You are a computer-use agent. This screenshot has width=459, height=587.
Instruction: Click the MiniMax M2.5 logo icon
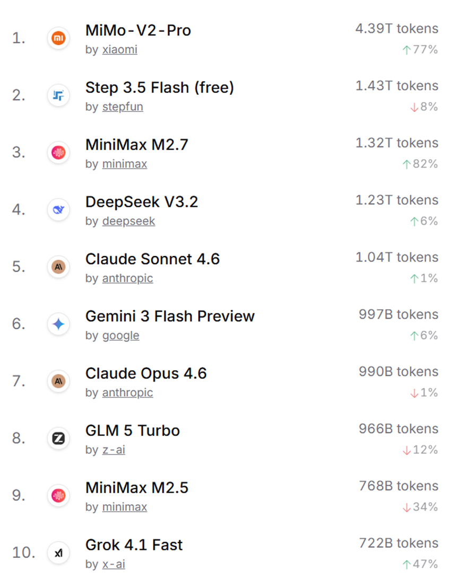pos(58,496)
